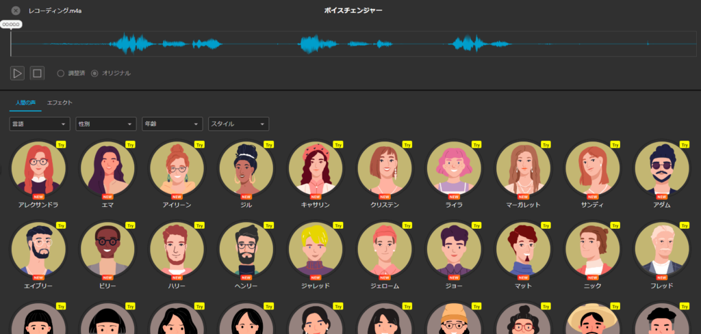
Task: Click the NEW badge under ジル
Action: 246,197
